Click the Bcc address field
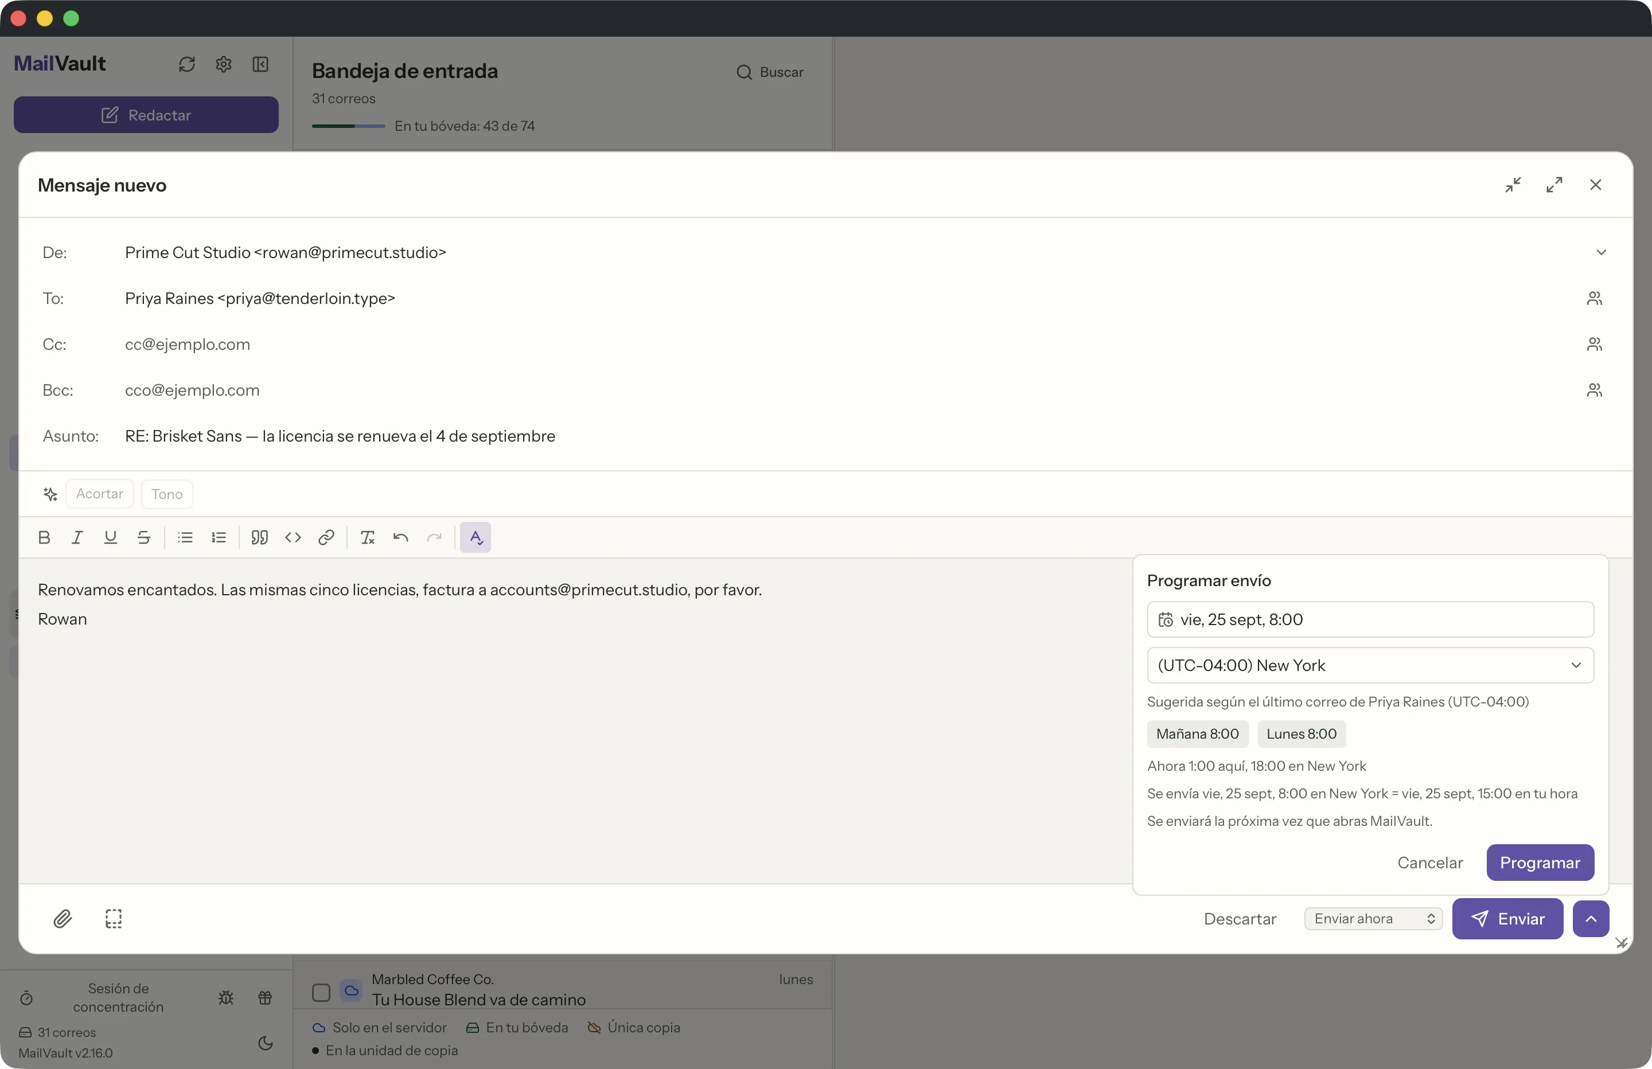1652x1069 pixels. [847, 390]
